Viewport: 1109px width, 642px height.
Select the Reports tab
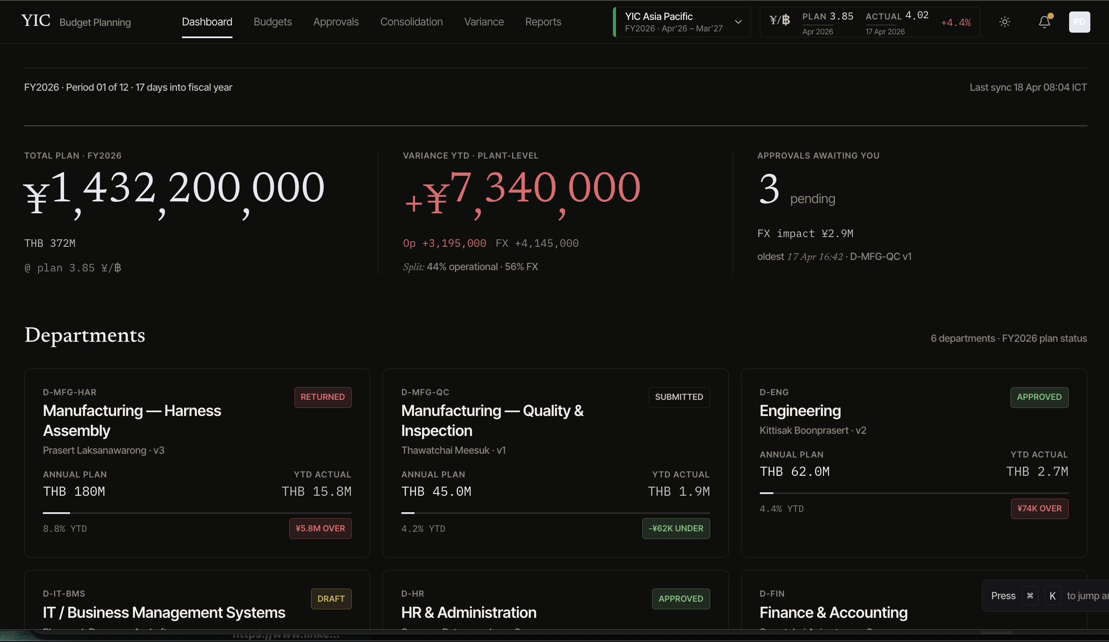[x=543, y=22]
